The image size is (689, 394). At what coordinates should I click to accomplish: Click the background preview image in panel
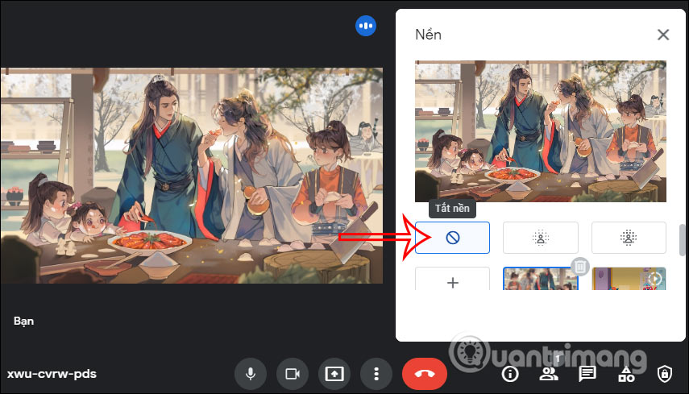[x=541, y=131]
